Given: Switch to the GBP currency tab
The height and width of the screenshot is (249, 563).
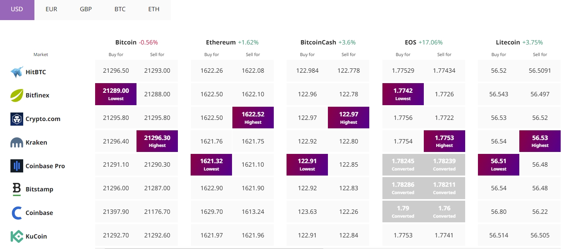Looking at the screenshot, I should click(86, 9).
